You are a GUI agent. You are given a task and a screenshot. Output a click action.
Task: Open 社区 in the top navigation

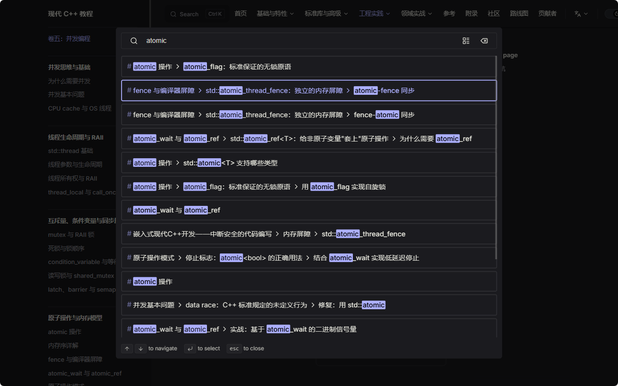[x=494, y=14]
